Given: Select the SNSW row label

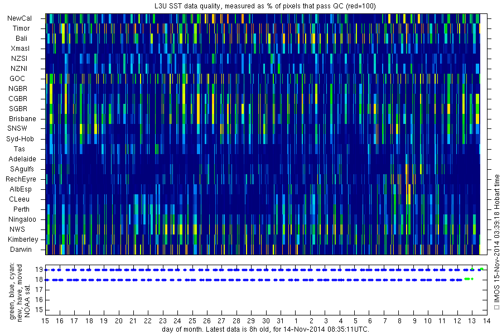Looking at the screenshot, I should 17,128.
